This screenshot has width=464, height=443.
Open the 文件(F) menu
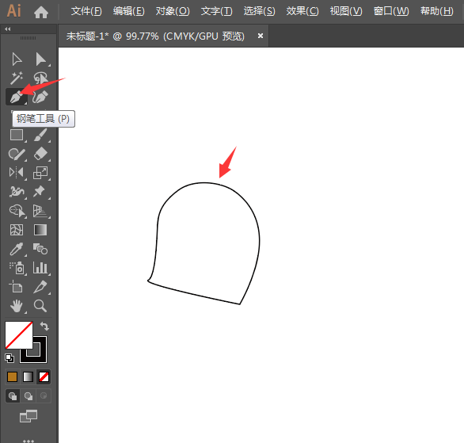pyautogui.click(x=86, y=12)
